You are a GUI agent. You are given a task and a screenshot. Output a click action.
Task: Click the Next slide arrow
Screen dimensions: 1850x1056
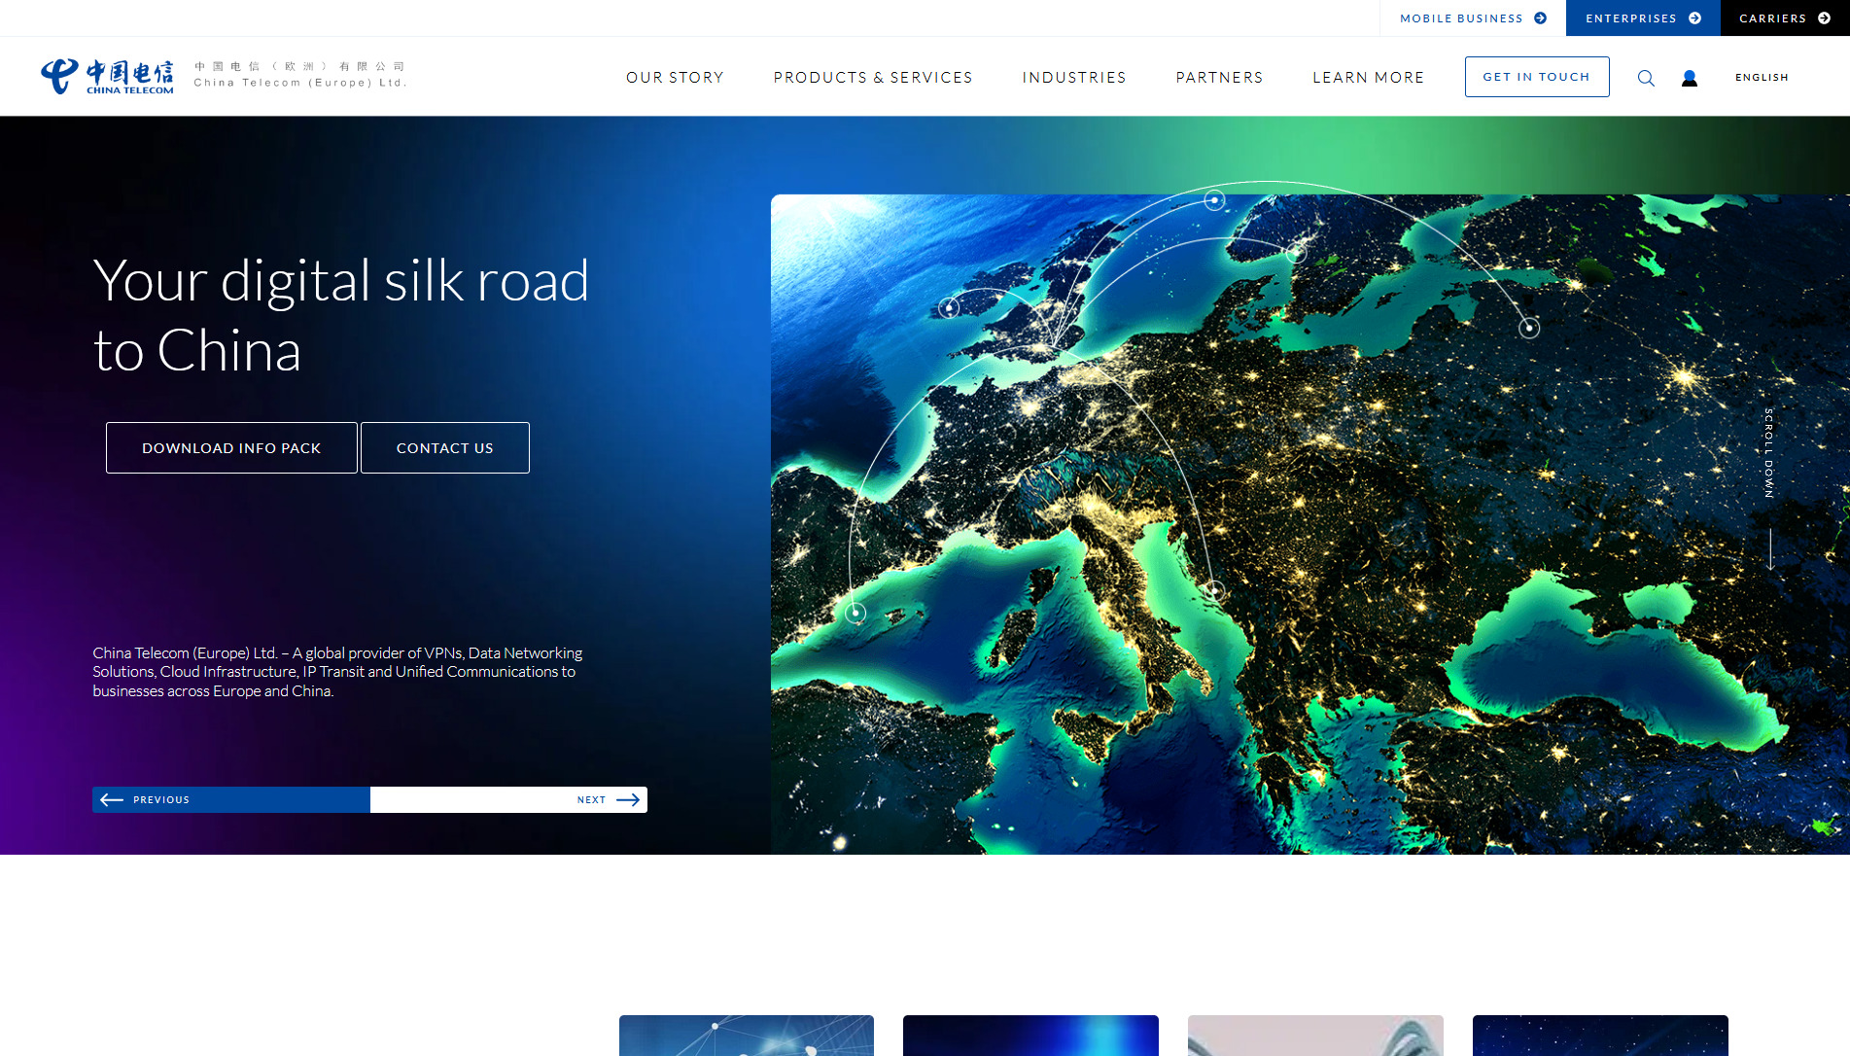628,799
